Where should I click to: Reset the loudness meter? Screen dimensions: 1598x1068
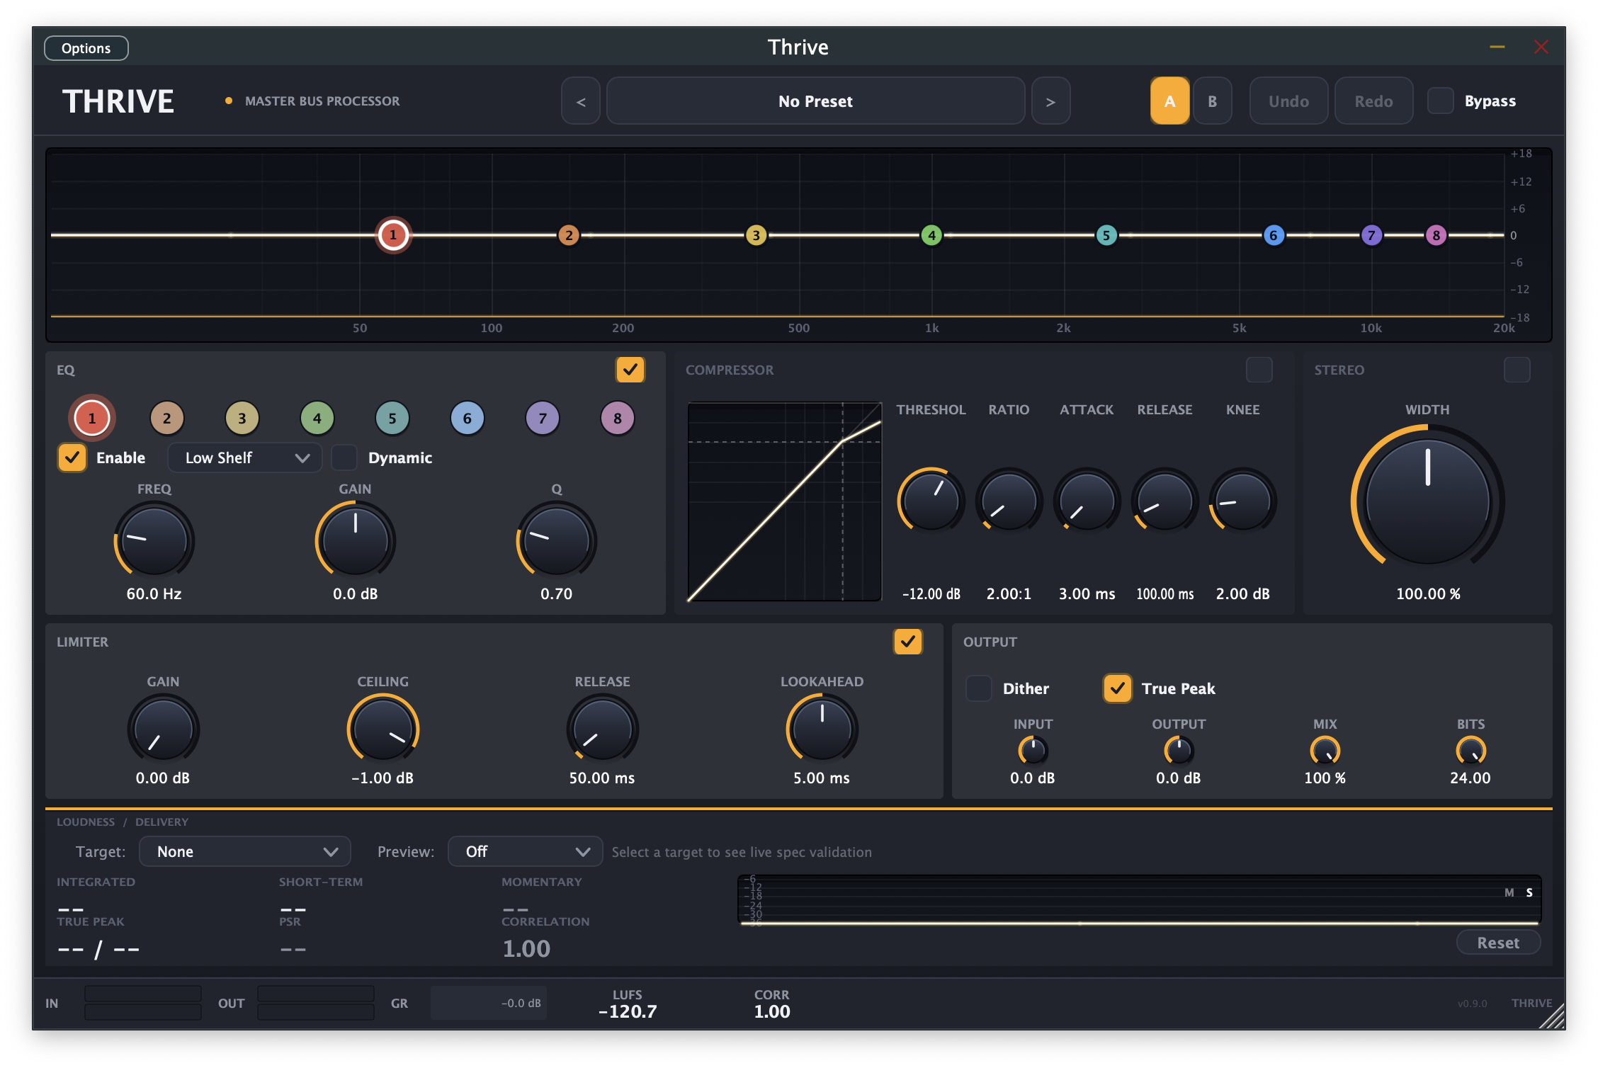(1498, 943)
